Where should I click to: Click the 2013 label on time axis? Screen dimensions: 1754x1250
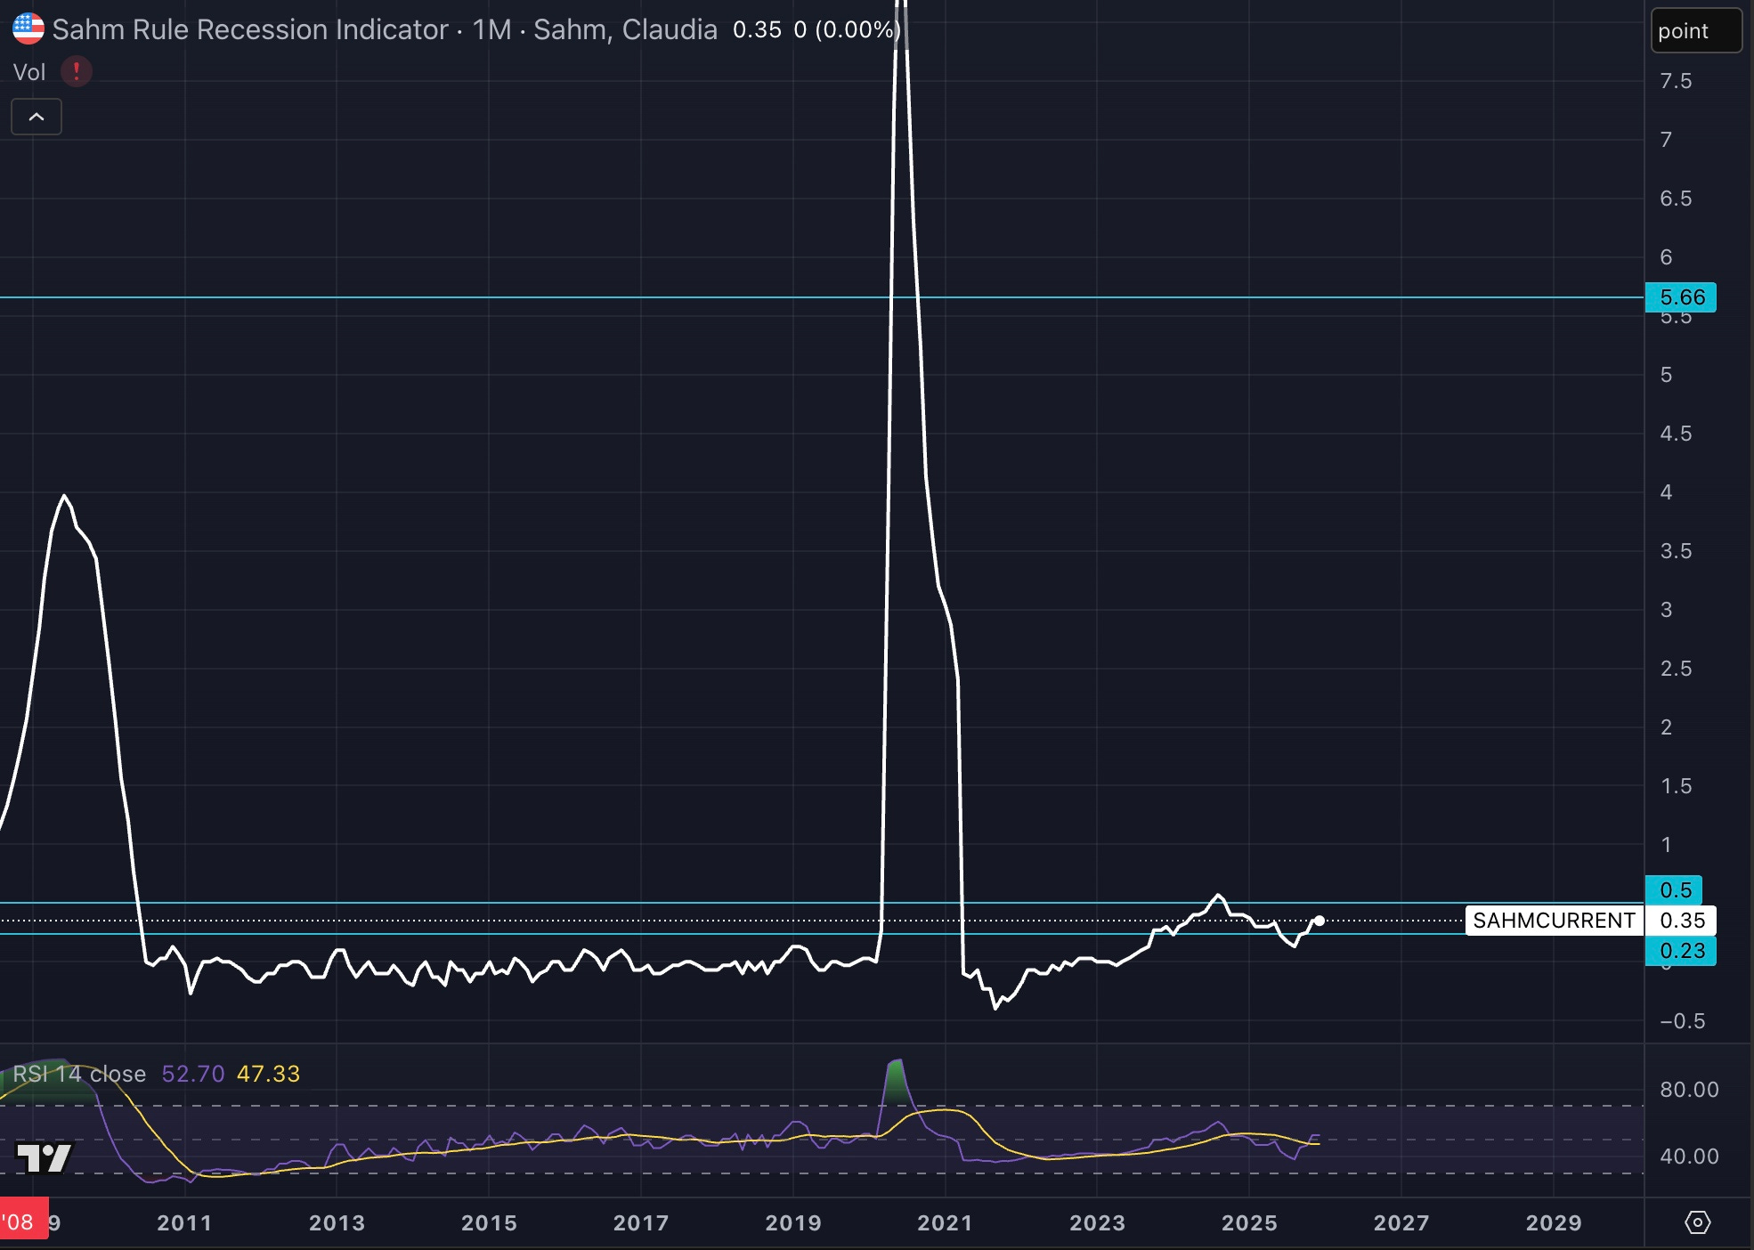coord(337,1223)
